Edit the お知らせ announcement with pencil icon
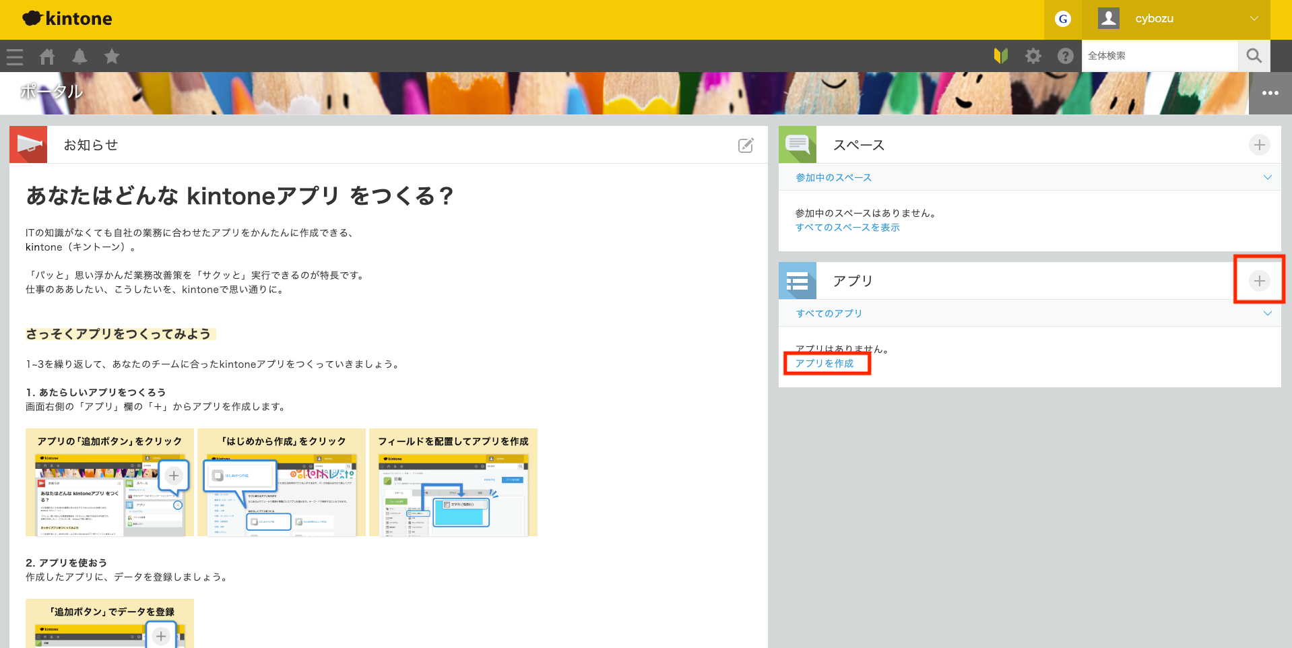 click(x=746, y=145)
